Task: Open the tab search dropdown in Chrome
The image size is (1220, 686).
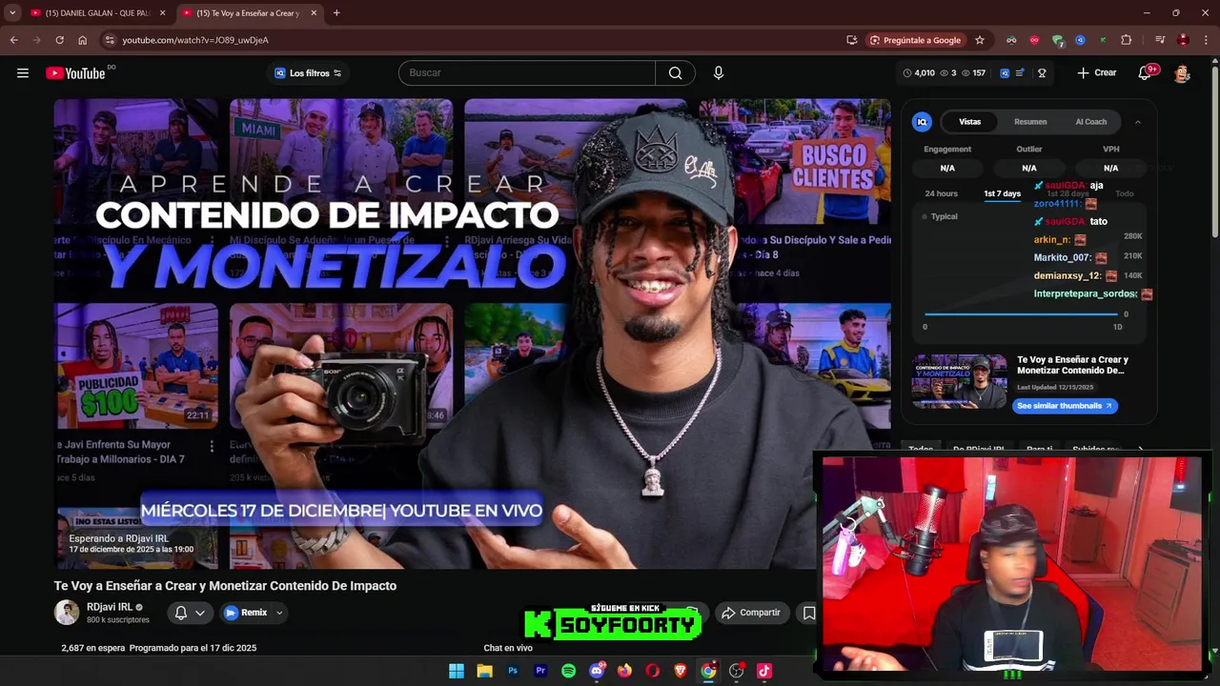Action: coord(12,13)
